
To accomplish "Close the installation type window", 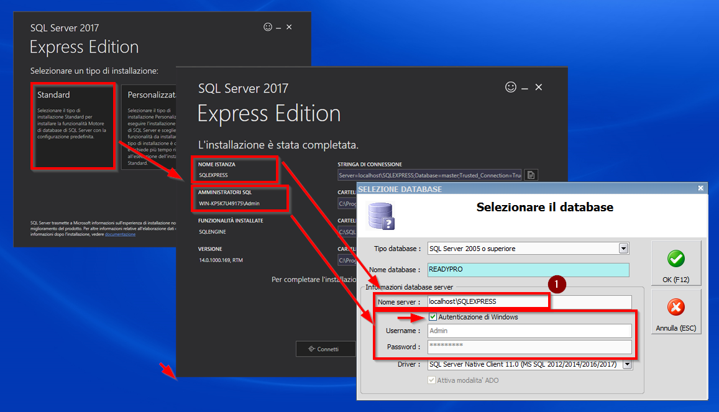I will [x=289, y=27].
